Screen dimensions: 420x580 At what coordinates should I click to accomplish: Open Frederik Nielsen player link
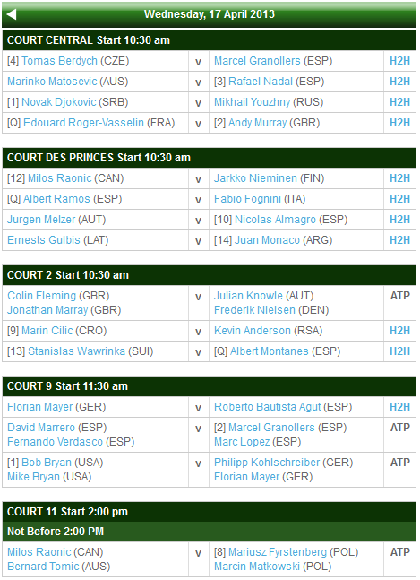pos(254,310)
